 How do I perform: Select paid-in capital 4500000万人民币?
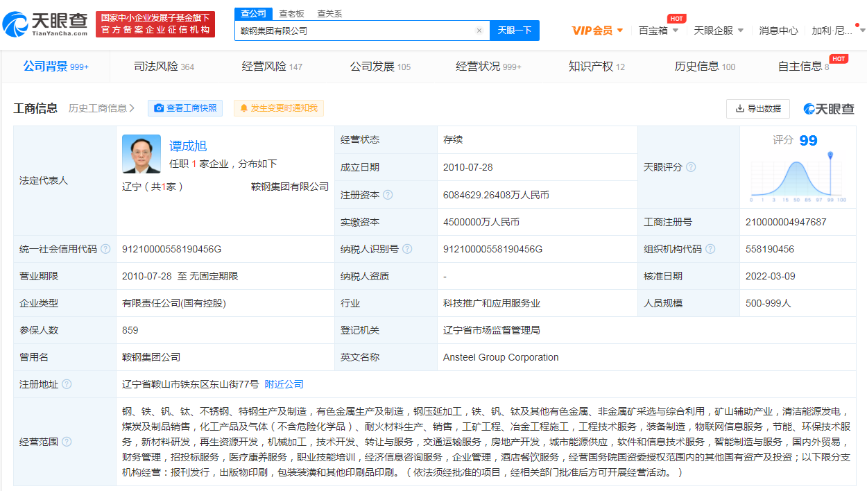(481, 222)
